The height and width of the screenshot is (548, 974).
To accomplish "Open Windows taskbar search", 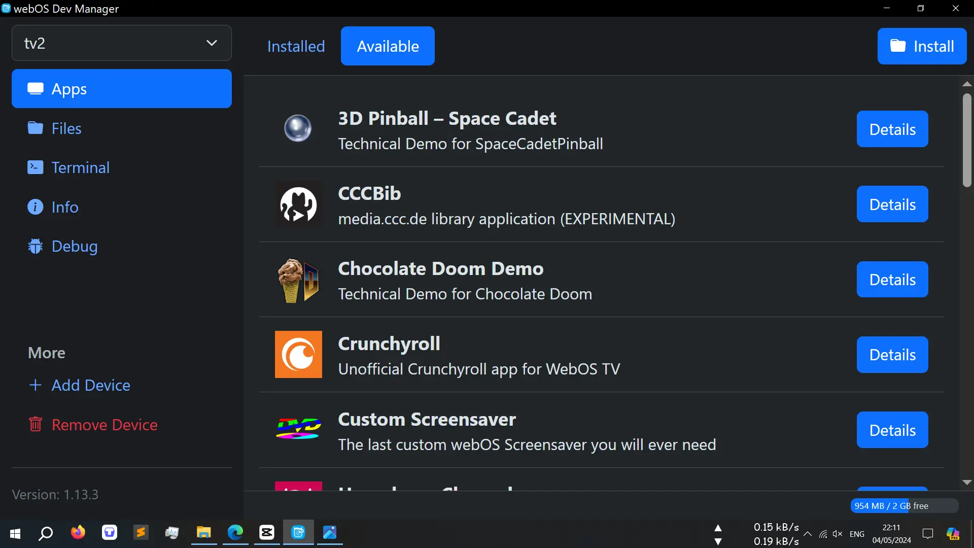I will [46, 533].
